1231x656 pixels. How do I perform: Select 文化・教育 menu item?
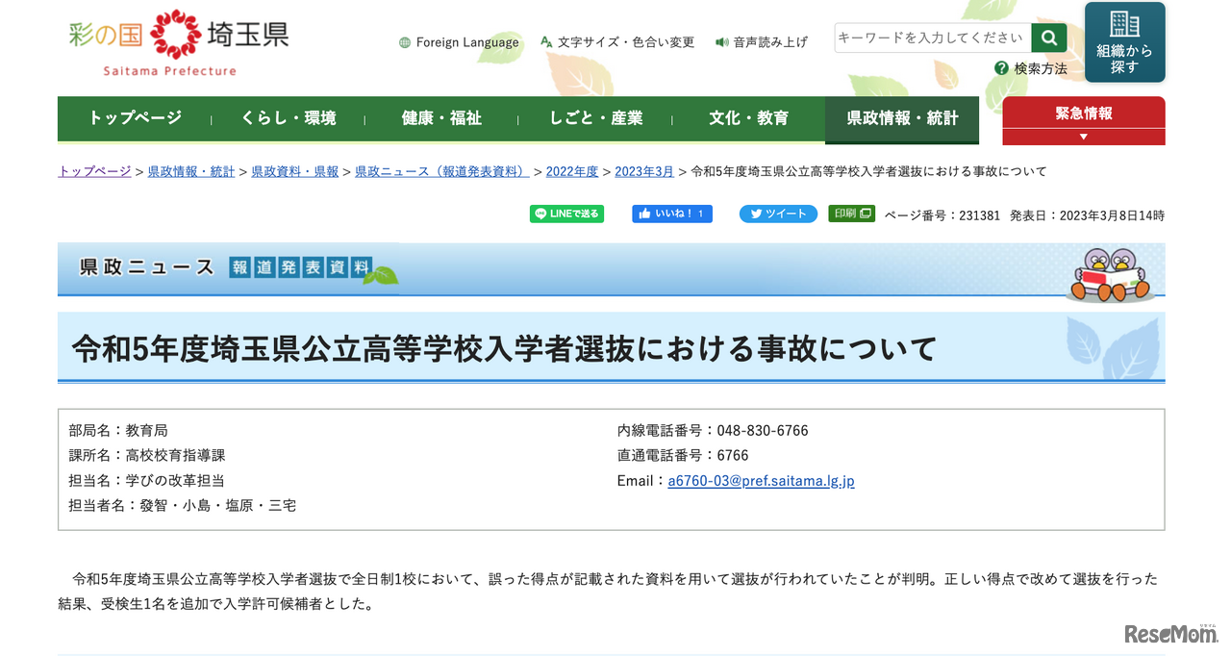(748, 118)
